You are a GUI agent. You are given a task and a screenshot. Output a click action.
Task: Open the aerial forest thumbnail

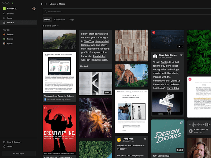coord(95,149)
